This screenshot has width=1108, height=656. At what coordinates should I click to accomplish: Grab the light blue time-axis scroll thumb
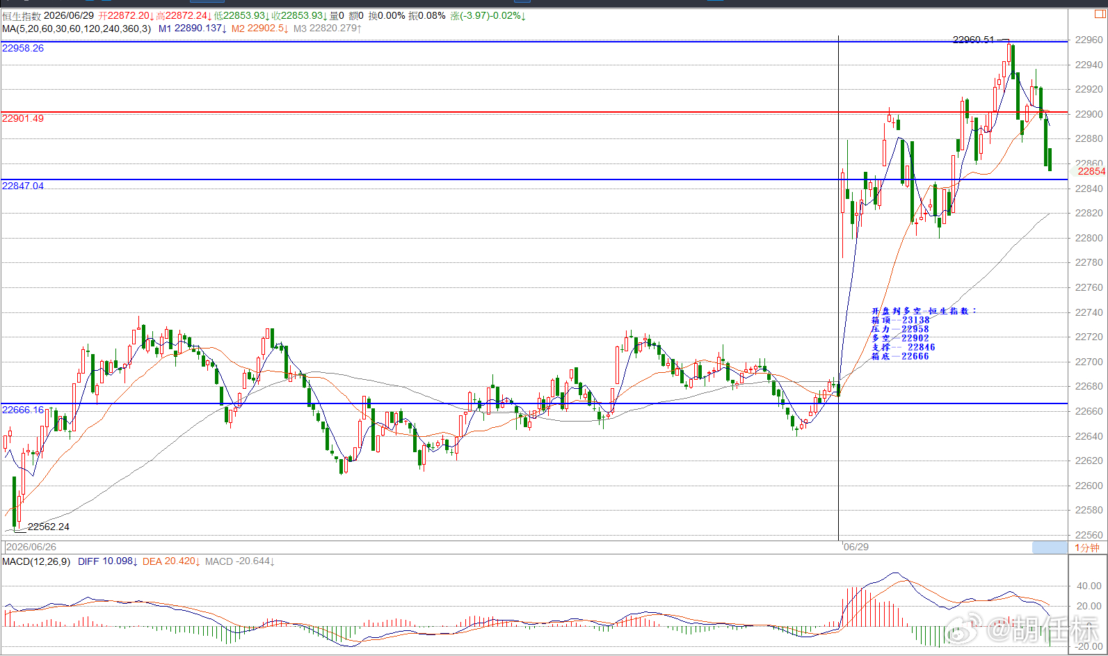tap(1050, 547)
